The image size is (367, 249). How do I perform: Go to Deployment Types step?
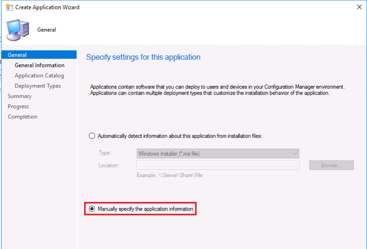tap(38, 86)
